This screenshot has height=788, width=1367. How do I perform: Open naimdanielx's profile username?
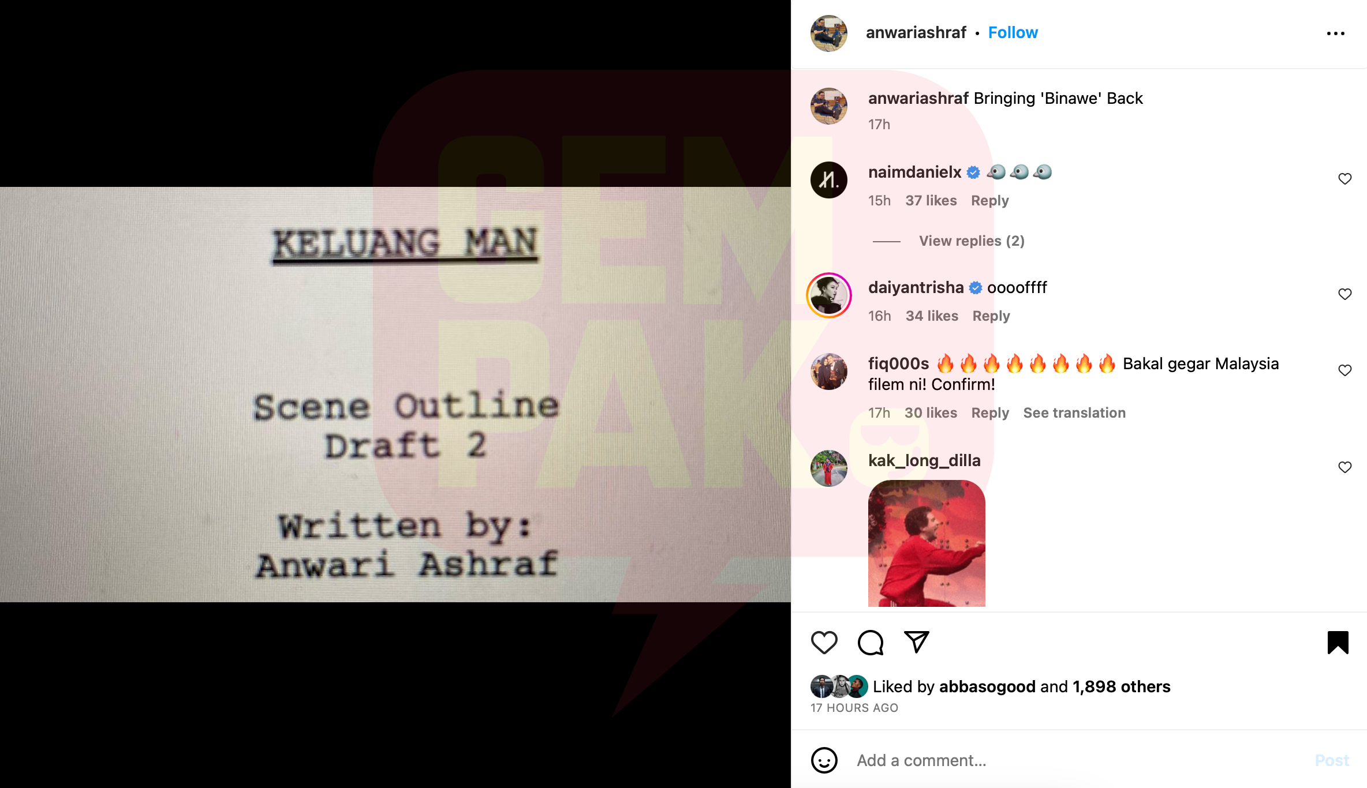(914, 172)
